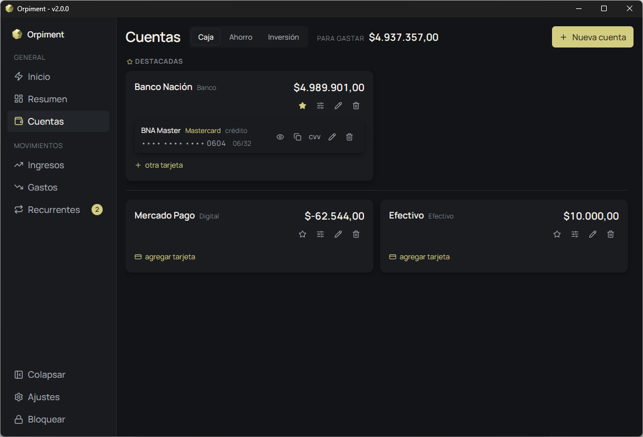The image size is (643, 437).
Task: Star the Efectivo account
Action: tap(557, 234)
